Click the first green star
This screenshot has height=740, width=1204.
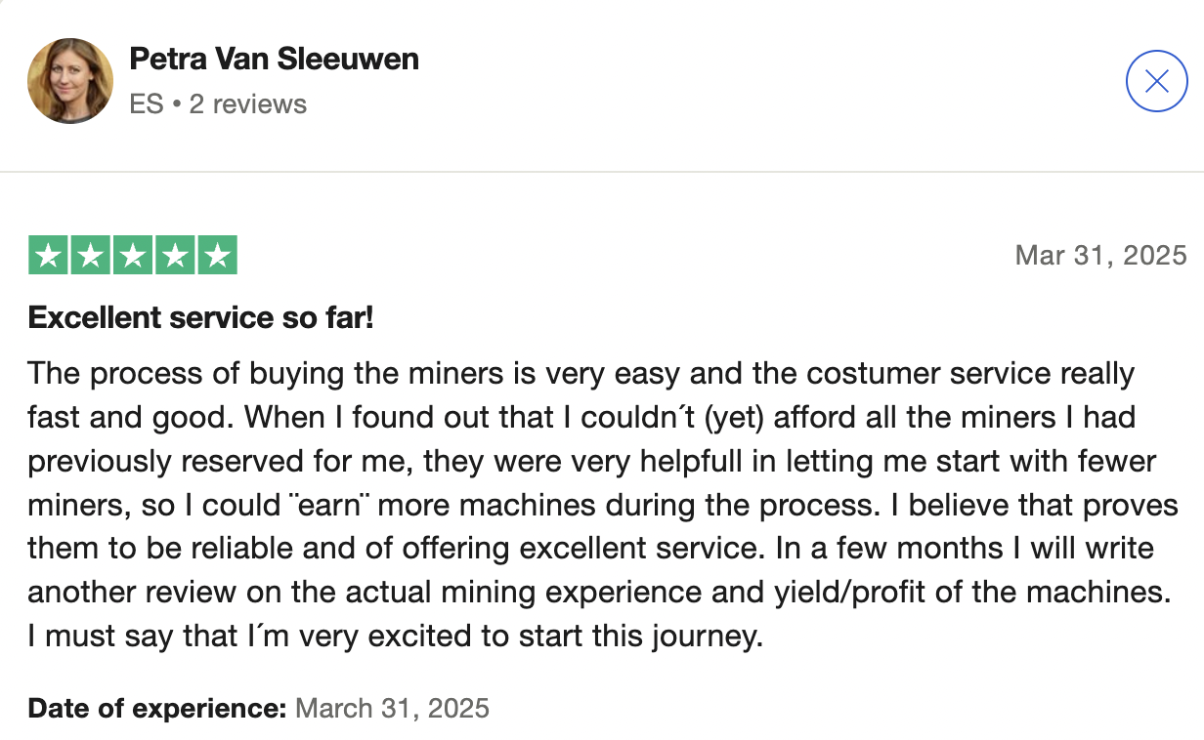47,256
